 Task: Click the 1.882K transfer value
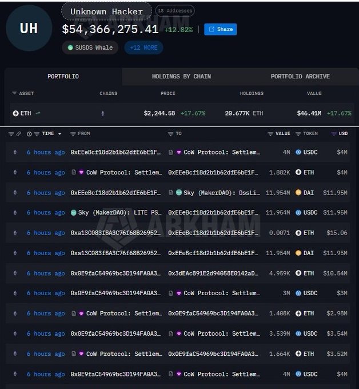(x=280, y=172)
